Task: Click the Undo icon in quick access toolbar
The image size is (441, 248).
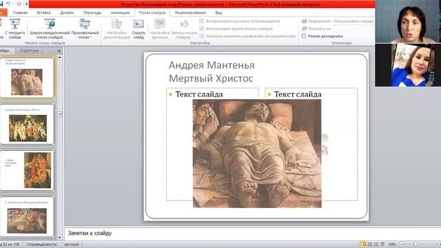Action: pos(8,4)
